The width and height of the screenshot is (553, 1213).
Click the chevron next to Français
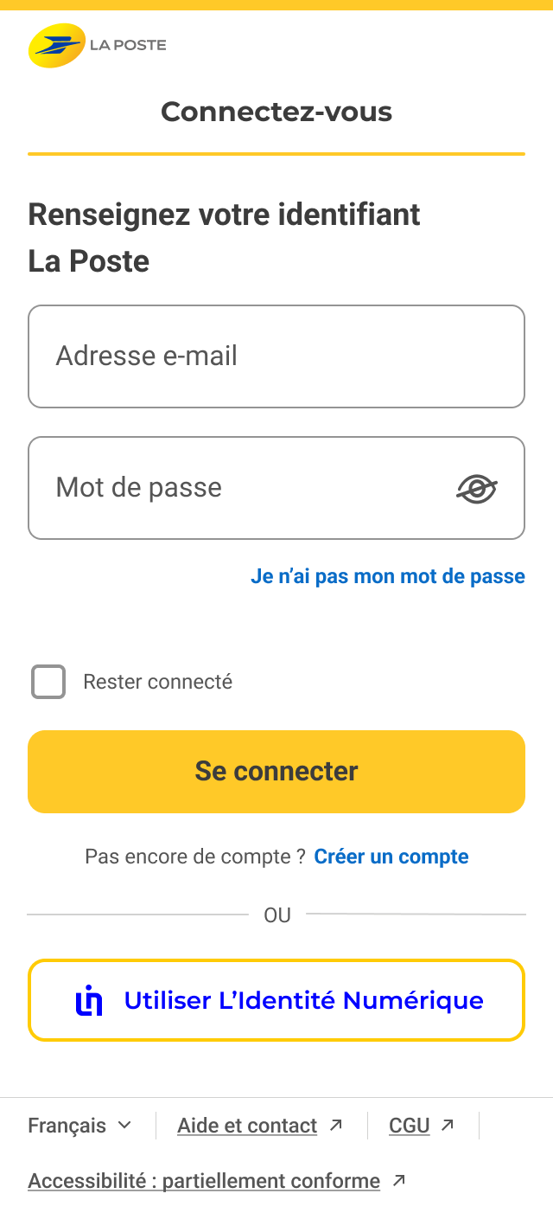click(x=124, y=1125)
